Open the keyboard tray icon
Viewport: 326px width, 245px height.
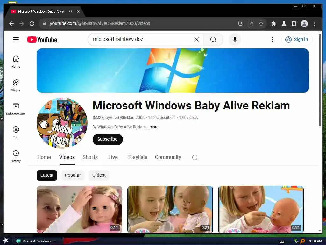click(x=282, y=242)
